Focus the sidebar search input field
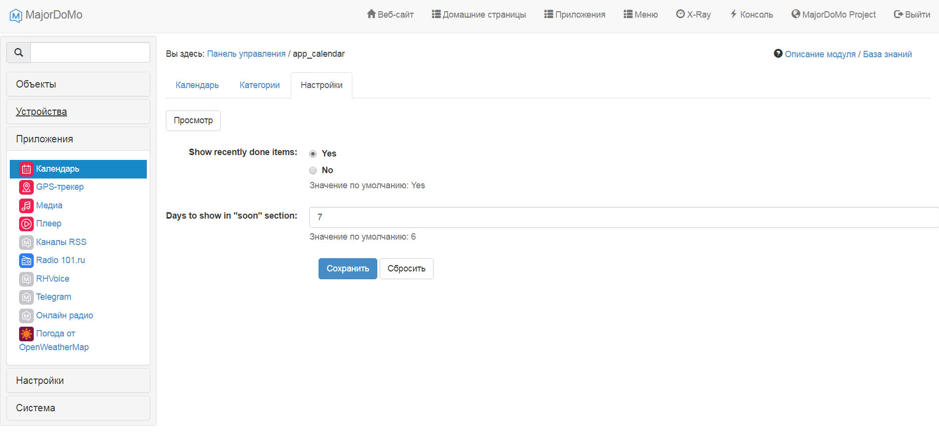The height and width of the screenshot is (446, 939). [90, 52]
